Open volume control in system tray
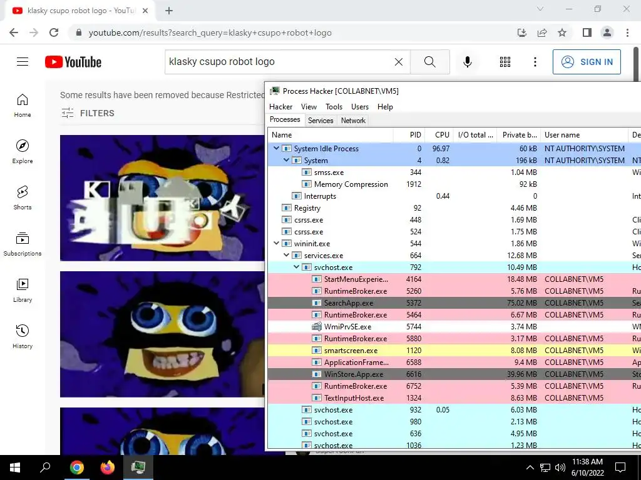 click(560, 467)
